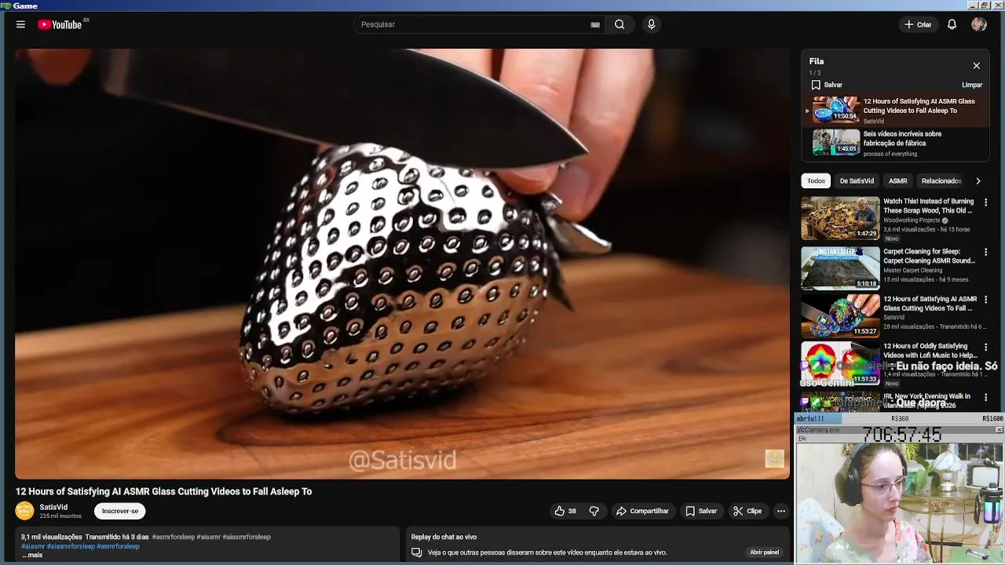This screenshot has height=565, width=1005.
Task: Click the Master Carpet Cleaning channel name
Action: click(912, 270)
